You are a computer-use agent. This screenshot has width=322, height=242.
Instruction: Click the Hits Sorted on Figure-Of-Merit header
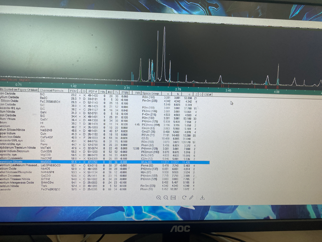point(19,90)
